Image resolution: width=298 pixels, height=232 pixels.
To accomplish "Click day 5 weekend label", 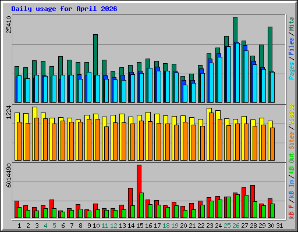I will (x=54, y=226).
